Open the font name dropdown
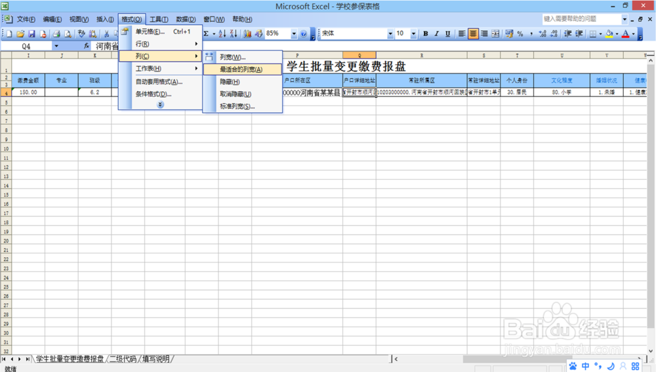 (390, 34)
